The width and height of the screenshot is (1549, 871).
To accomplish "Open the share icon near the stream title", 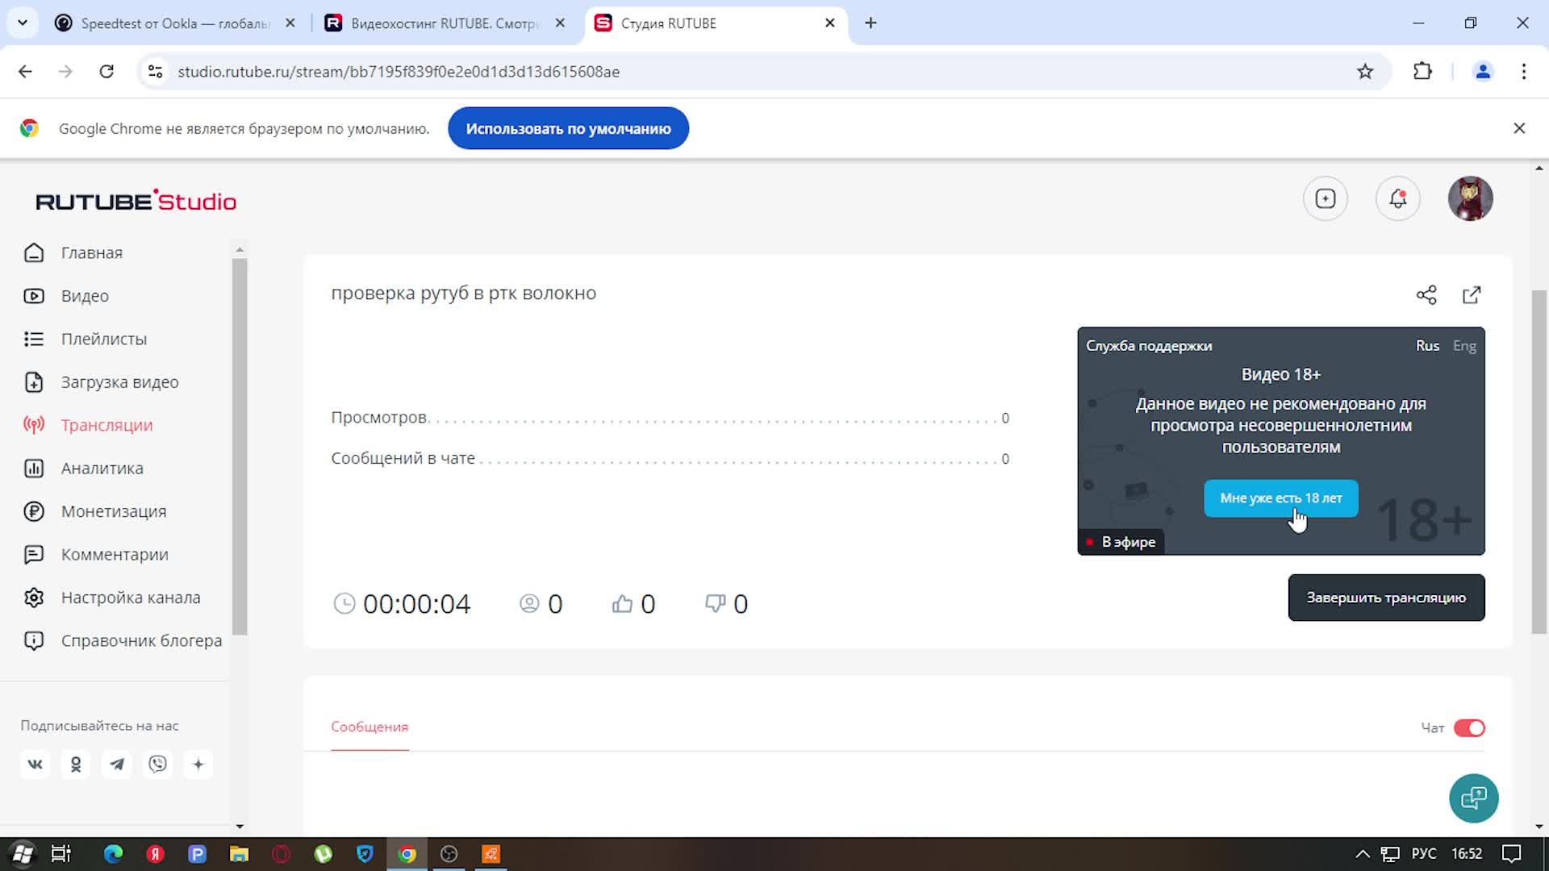I will 1426,295.
